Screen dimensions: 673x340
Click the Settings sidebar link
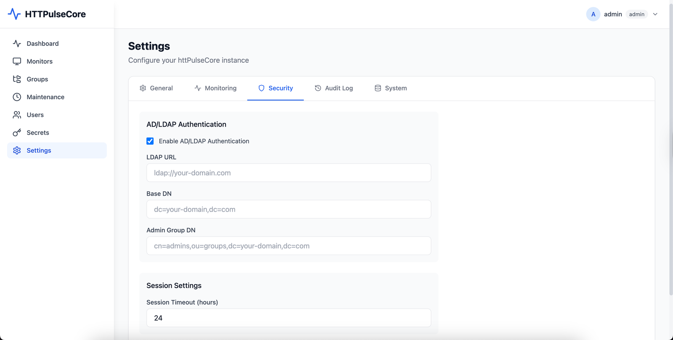pos(39,151)
